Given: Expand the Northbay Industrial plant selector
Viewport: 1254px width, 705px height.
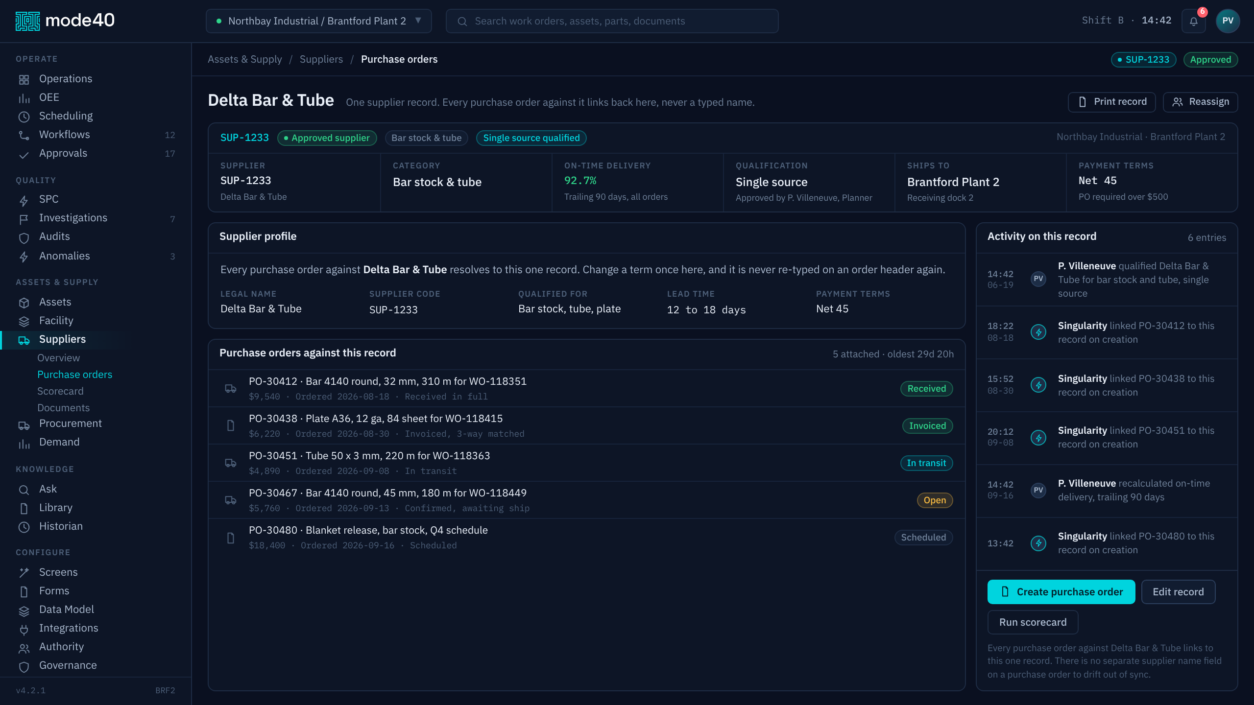Looking at the screenshot, I should [x=319, y=21].
